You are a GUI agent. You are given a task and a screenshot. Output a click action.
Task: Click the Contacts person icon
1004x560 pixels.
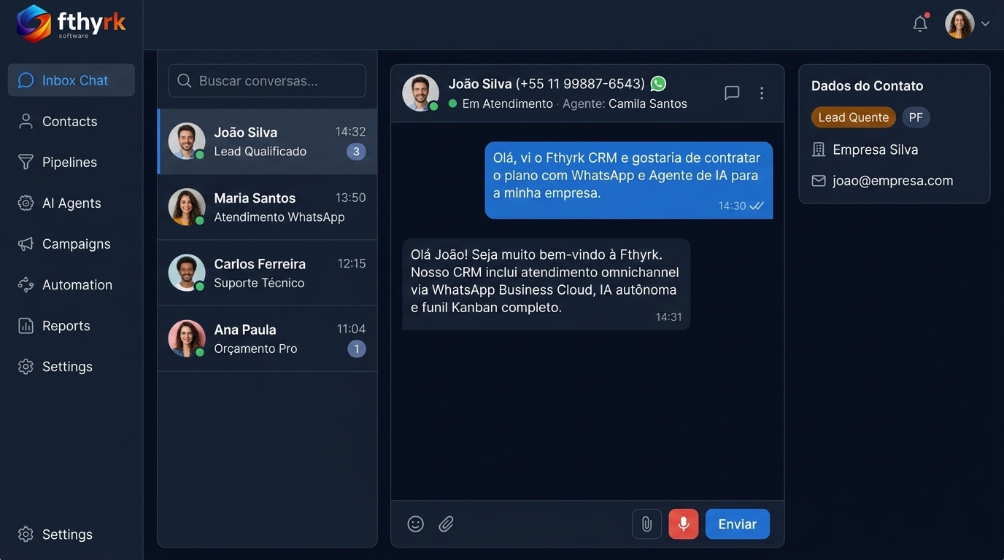click(26, 121)
